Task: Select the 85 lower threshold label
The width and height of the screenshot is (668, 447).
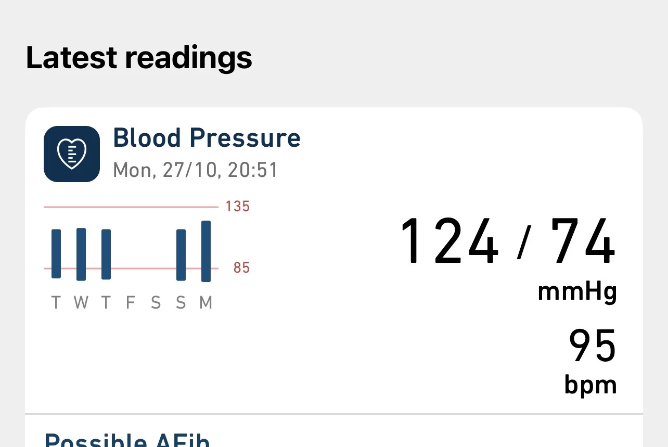Action: click(241, 268)
